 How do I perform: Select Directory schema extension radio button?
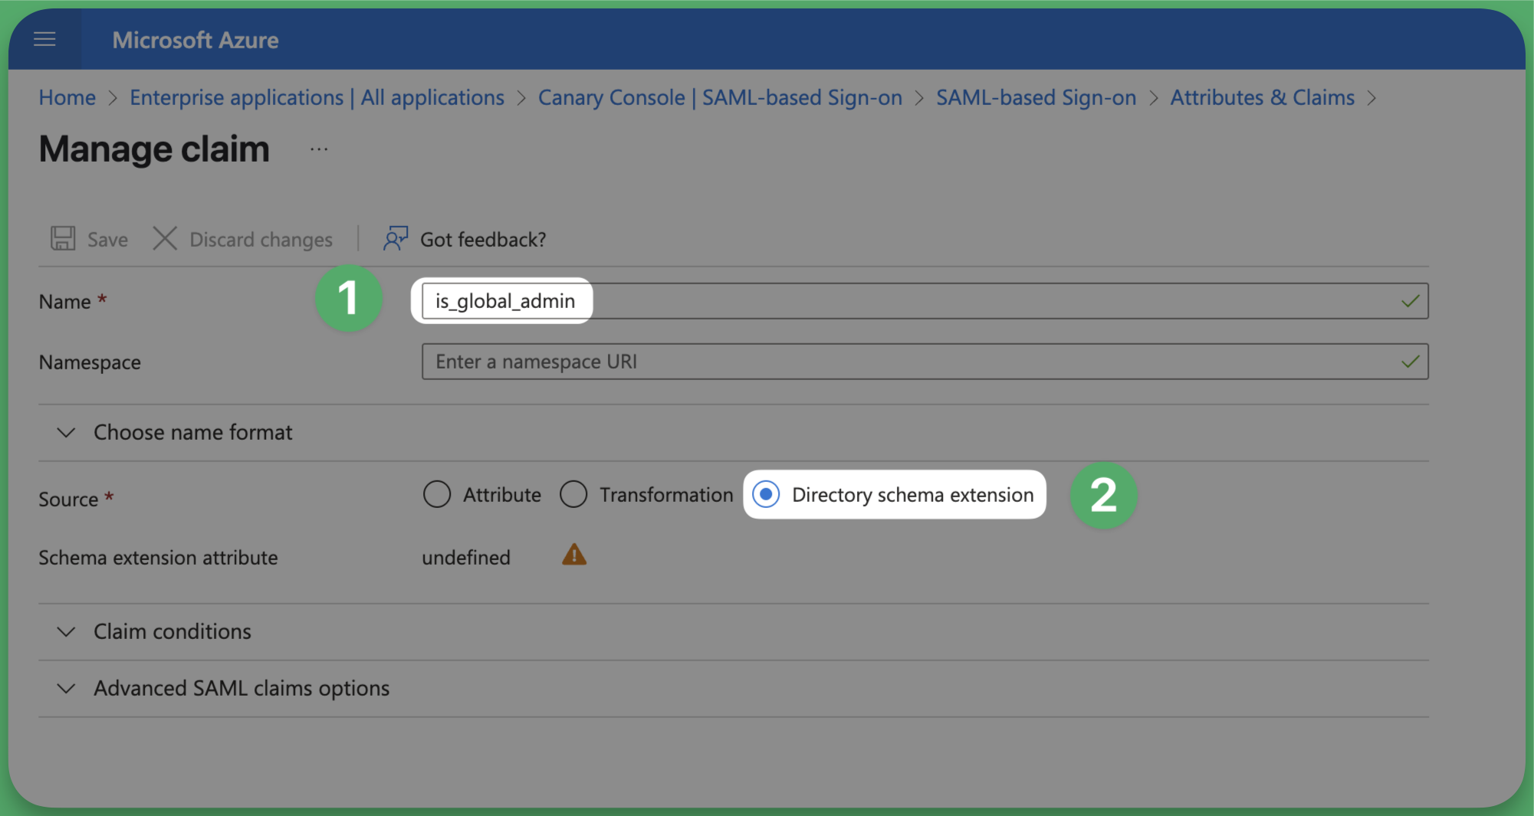click(766, 494)
